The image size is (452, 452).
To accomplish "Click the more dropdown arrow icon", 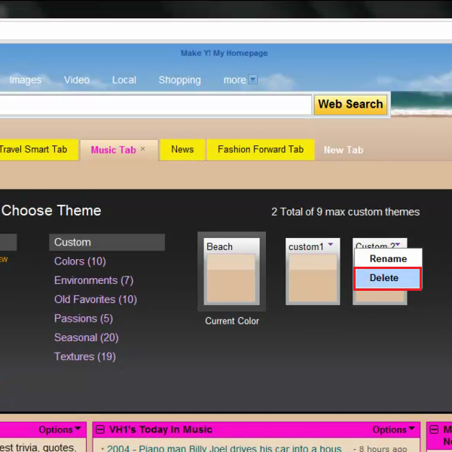I will click(253, 79).
